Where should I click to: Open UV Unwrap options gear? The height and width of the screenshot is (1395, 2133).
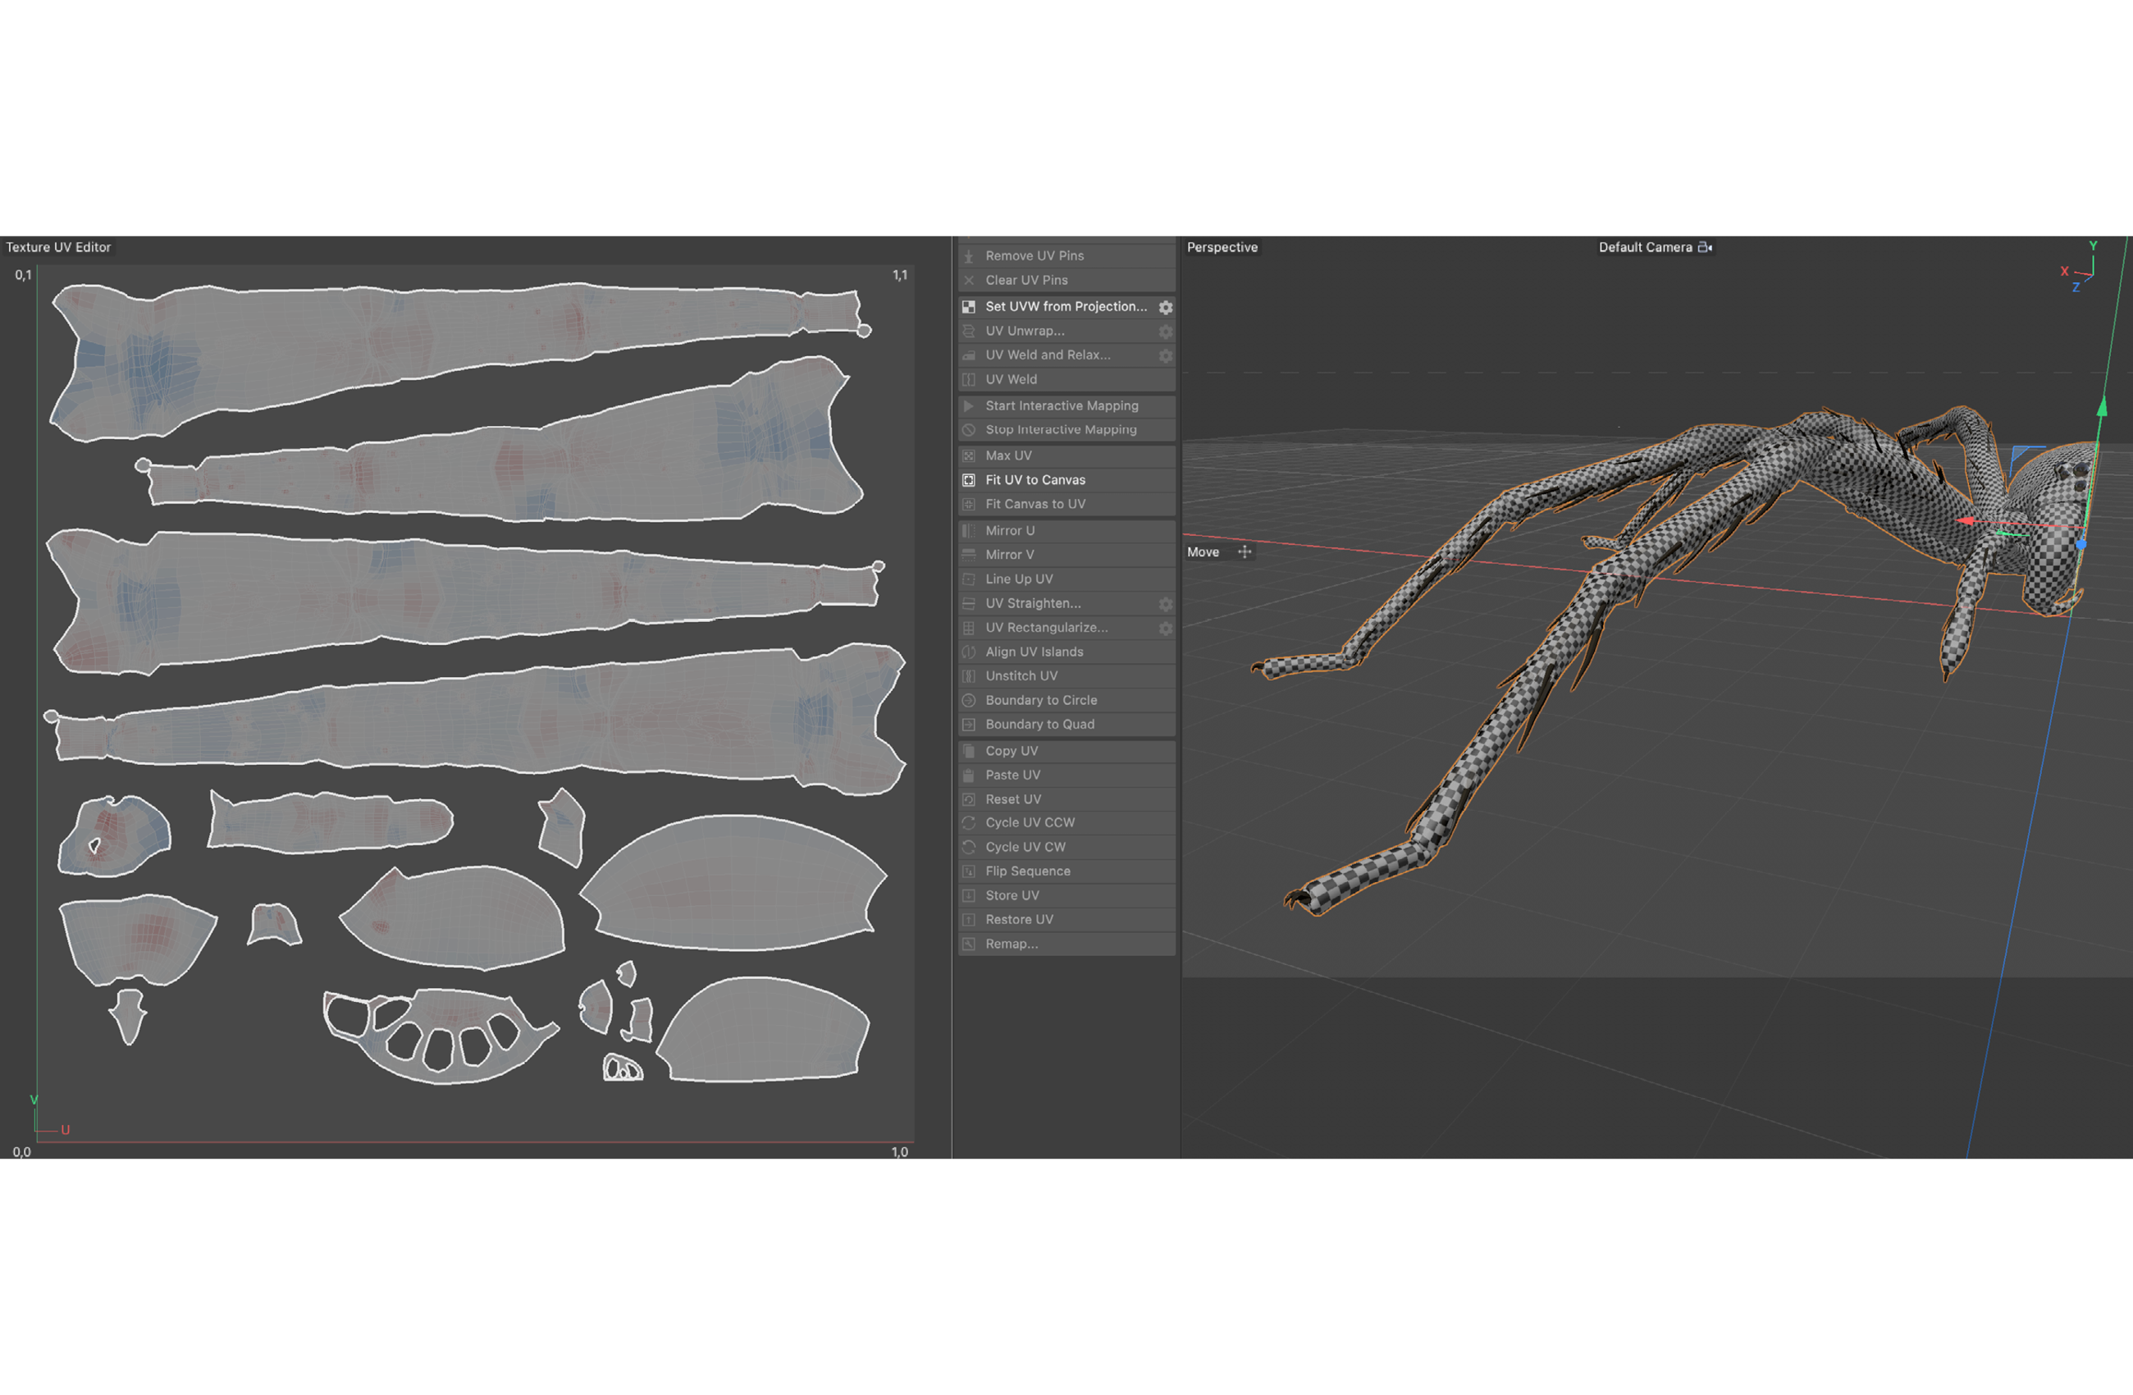coord(1165,332)
